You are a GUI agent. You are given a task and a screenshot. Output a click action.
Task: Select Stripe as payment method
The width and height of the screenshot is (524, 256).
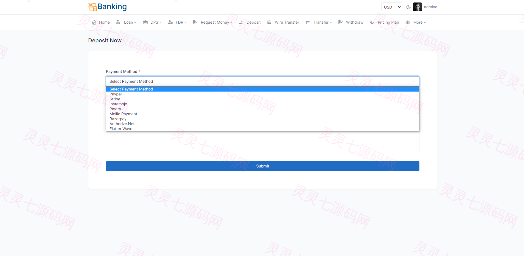tap(263, 99)
